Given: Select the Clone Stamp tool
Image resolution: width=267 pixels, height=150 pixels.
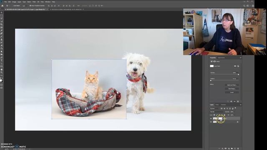Looking at the screenshot, I should (x=2, y=40).
